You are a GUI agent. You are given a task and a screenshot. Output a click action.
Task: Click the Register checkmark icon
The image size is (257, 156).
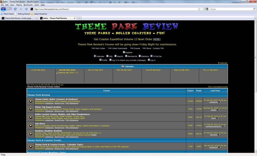pyautogui.click(x=124, y=52)
